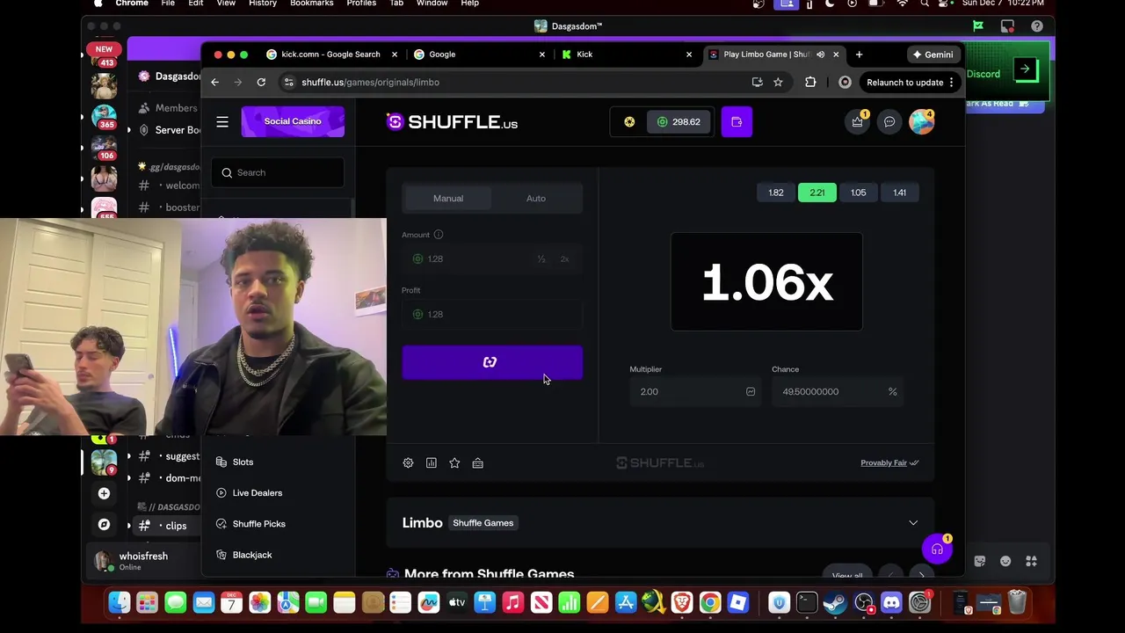The width and height of the screenshot is (1125, 633).
Task: Open the 1.05 result in history
Action: (x=858, y=193)
